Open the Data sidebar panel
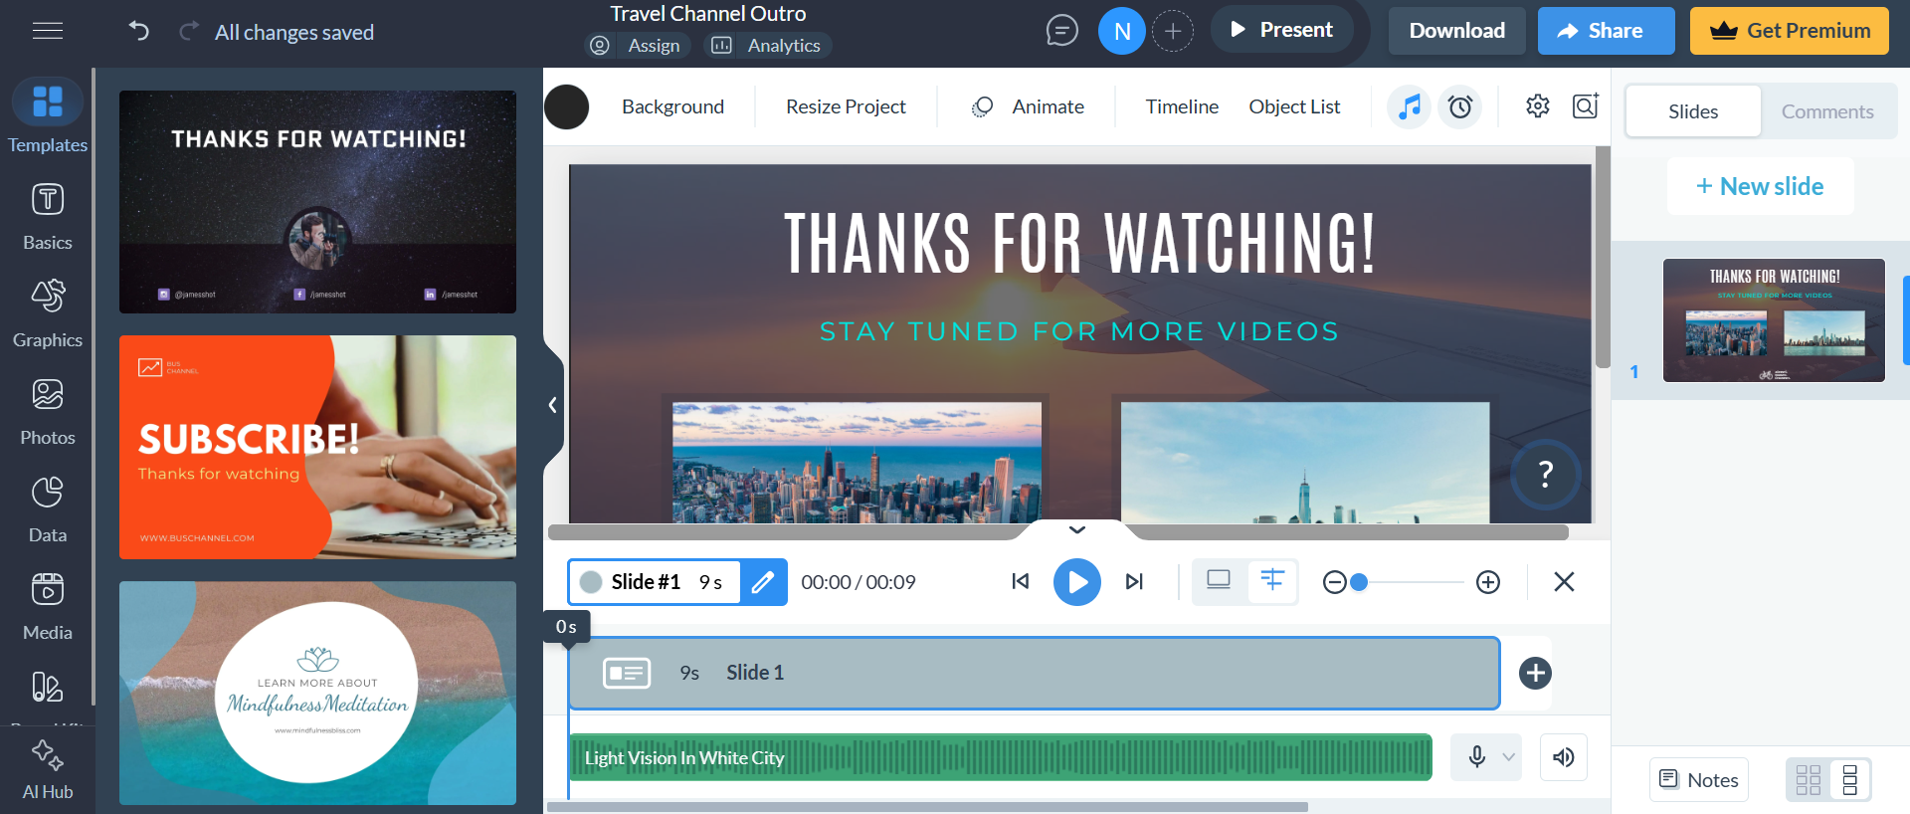 tap(48, 509)
